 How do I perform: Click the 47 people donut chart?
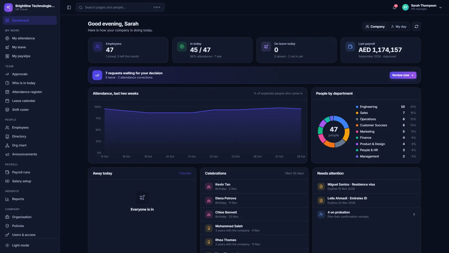coord(334,132)
